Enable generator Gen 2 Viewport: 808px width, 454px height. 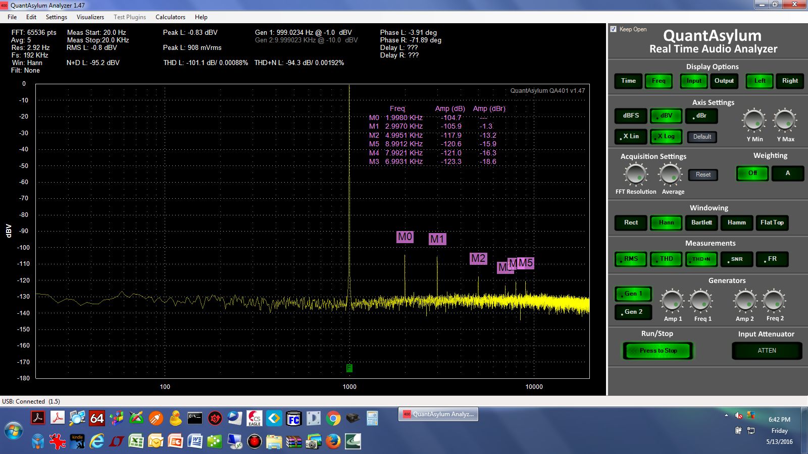pyautogui.click(x=633, y=312)
